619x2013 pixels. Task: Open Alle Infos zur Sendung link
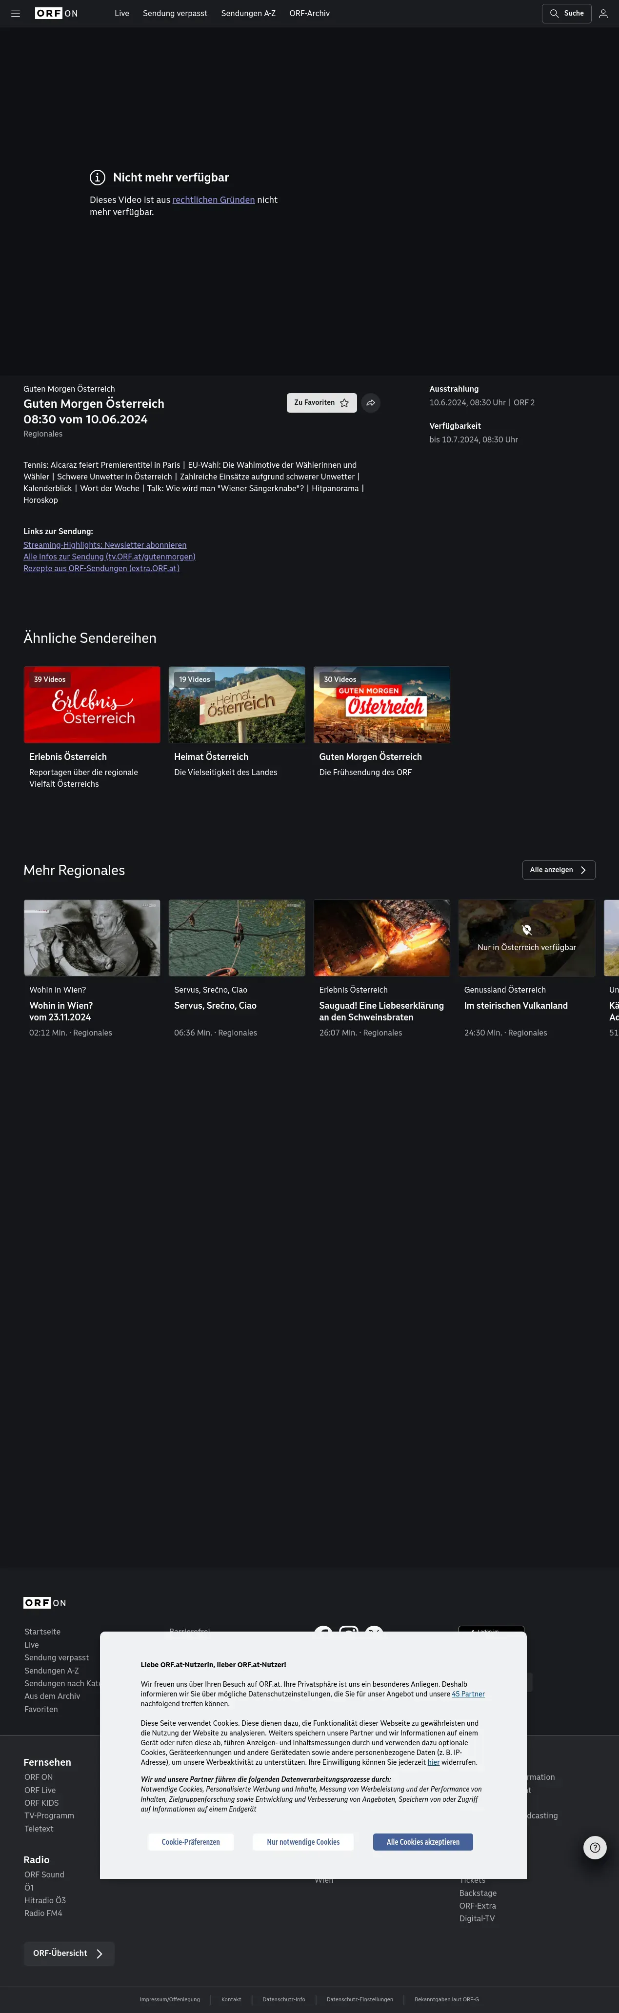click(x=109, y=557)
